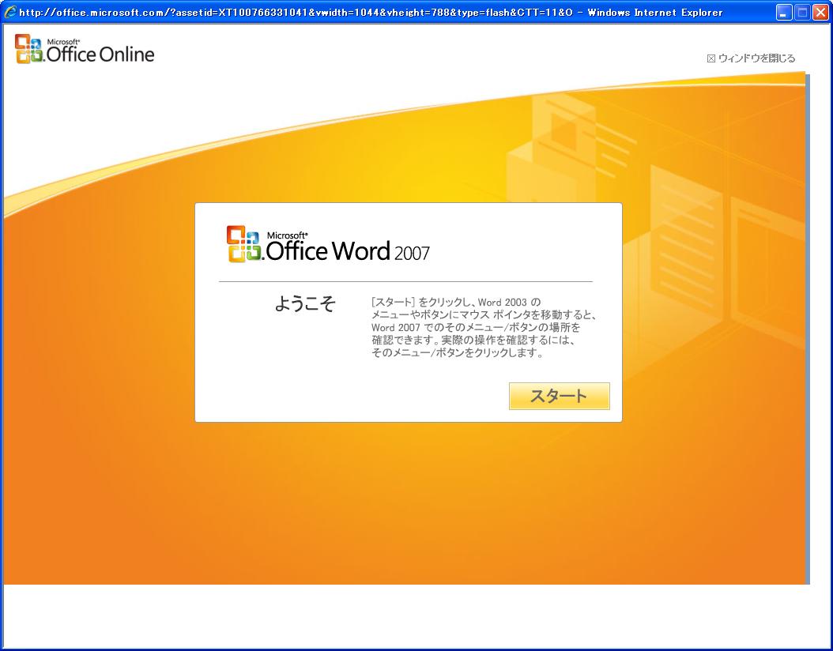
Task: Maximize the Internet Explorer window
Action: click(802, 12)
